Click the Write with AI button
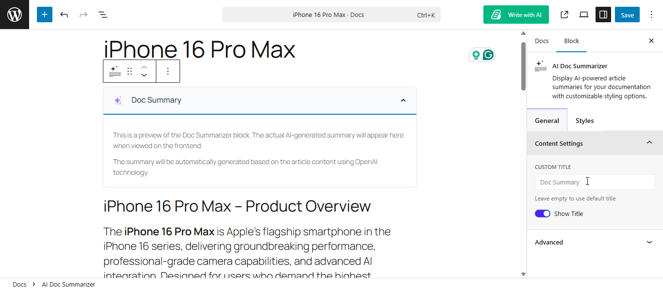Viewport: 663px width, 290px height. pyautogui.click(x=516, y=14)
